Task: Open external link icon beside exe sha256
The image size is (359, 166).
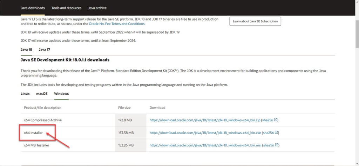Action: pos(276,132)
